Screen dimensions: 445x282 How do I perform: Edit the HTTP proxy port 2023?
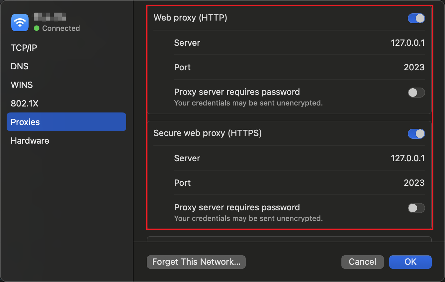[x=414, y=67]
